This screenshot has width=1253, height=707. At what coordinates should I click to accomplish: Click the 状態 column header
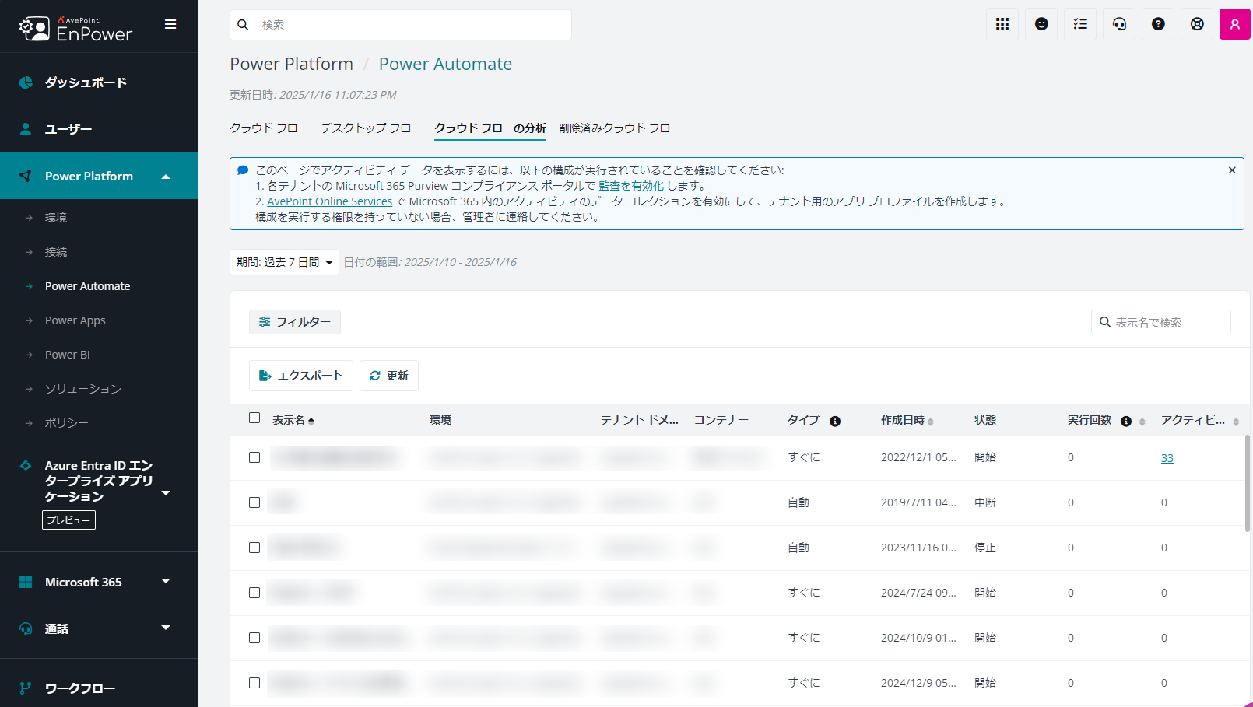(985, 420)
